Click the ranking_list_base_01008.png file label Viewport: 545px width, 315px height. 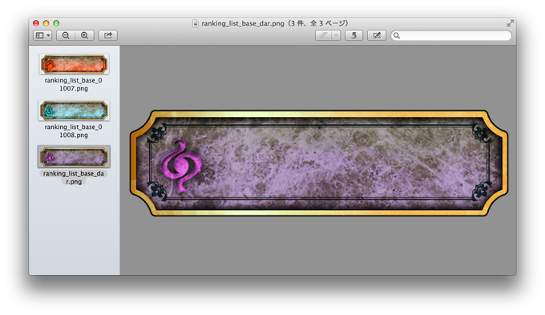[74, 131]
